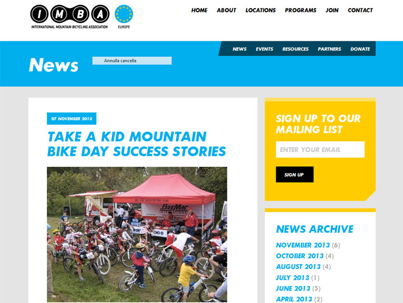Switch to the News subnav tab
The image size is (403, 303).
click(x=240, y=49)
